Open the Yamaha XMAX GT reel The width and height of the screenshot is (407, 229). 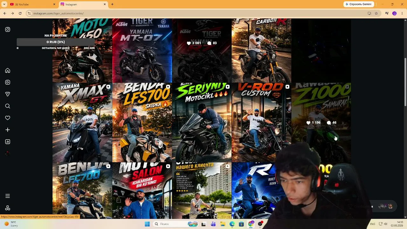pos(82,123)
